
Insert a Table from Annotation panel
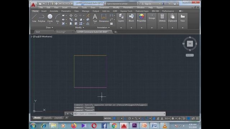tap(111, 24)
